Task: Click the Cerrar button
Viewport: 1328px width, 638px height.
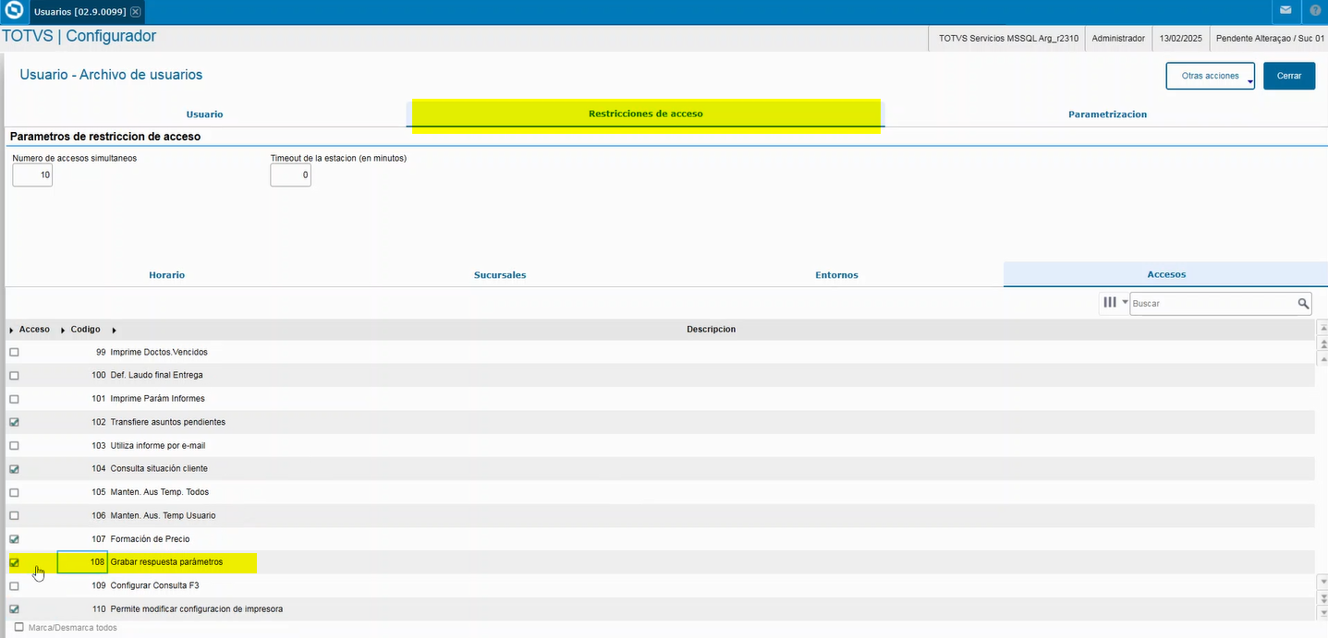Action: [1289, 76]
